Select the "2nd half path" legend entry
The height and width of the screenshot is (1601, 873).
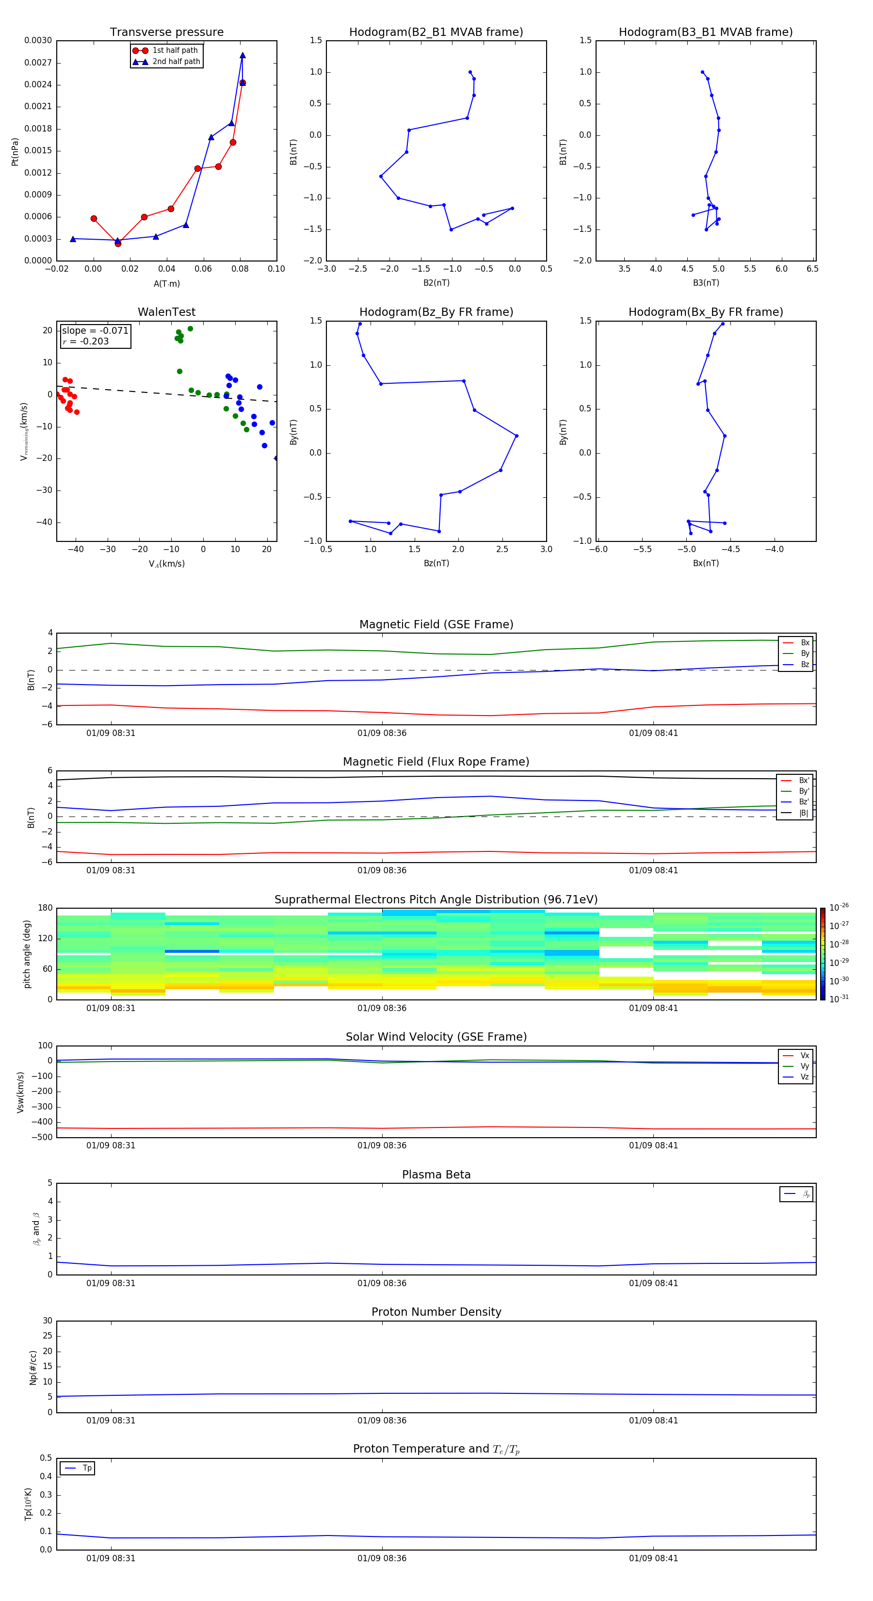click(x=166, y=62)
